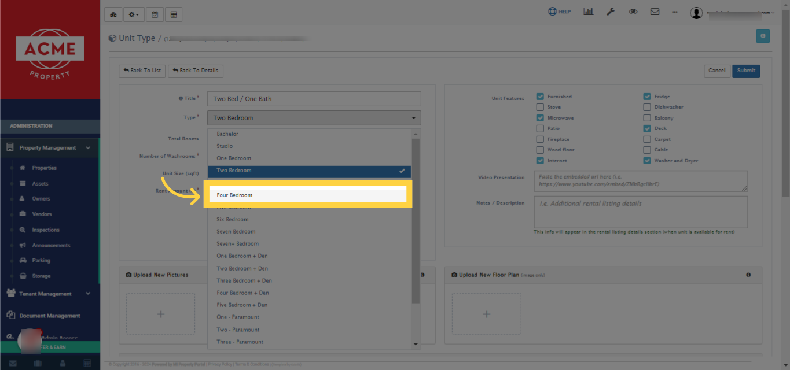Choose Studio in the type list
The width and height of the screenshot is (790, 370).
click(310, 146)
